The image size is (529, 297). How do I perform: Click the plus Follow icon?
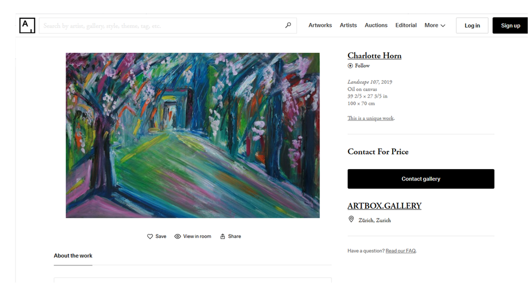(x=350, y=65)
